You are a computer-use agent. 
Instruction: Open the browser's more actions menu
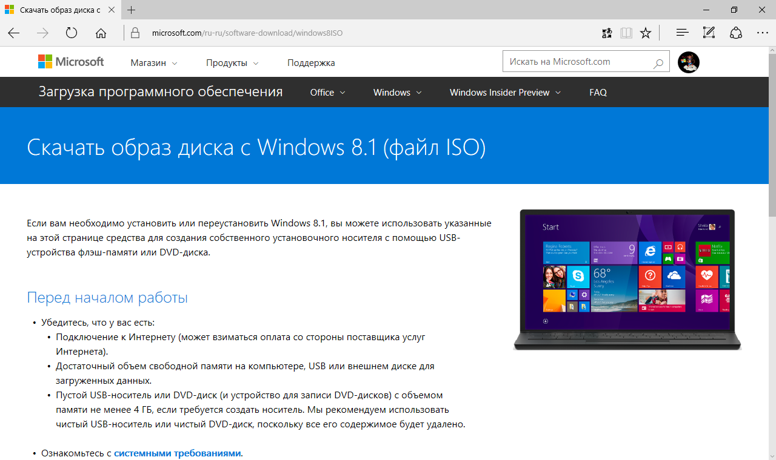coord(762,33)
